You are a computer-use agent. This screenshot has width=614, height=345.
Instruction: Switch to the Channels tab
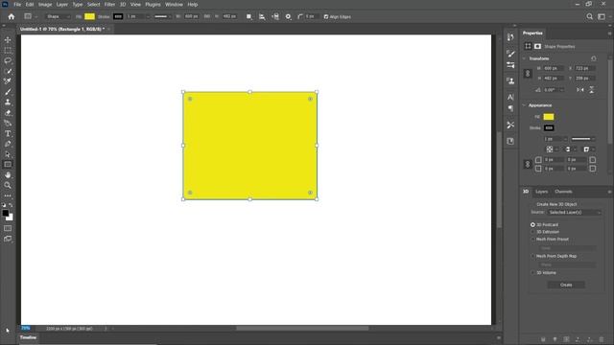tap(563, 192)
